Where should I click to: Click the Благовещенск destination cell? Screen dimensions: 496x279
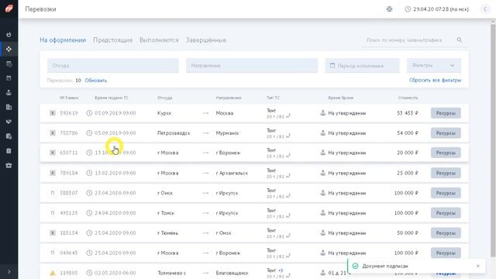tap(232, 273)
